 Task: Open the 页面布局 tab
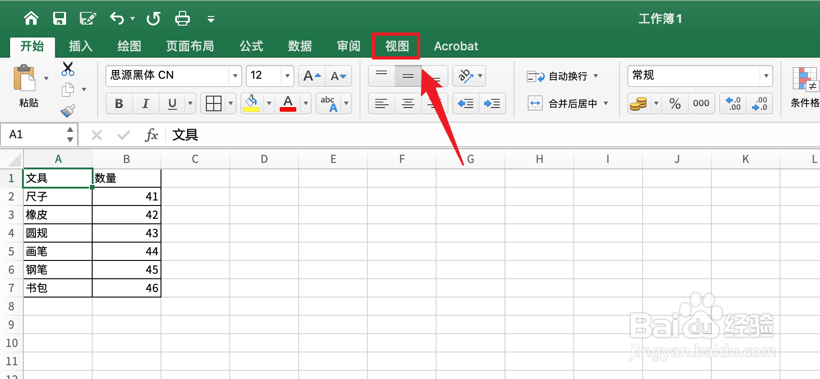tap(190, 46)
